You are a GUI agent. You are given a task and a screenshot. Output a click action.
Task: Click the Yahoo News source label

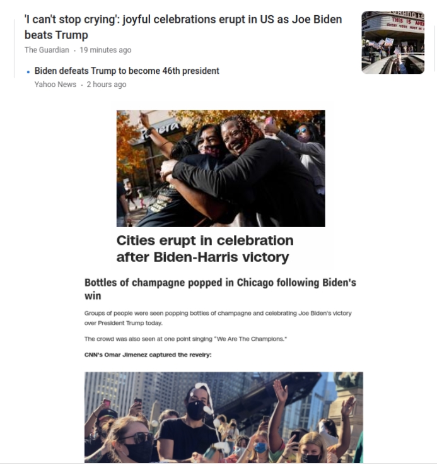pos(55,85)
